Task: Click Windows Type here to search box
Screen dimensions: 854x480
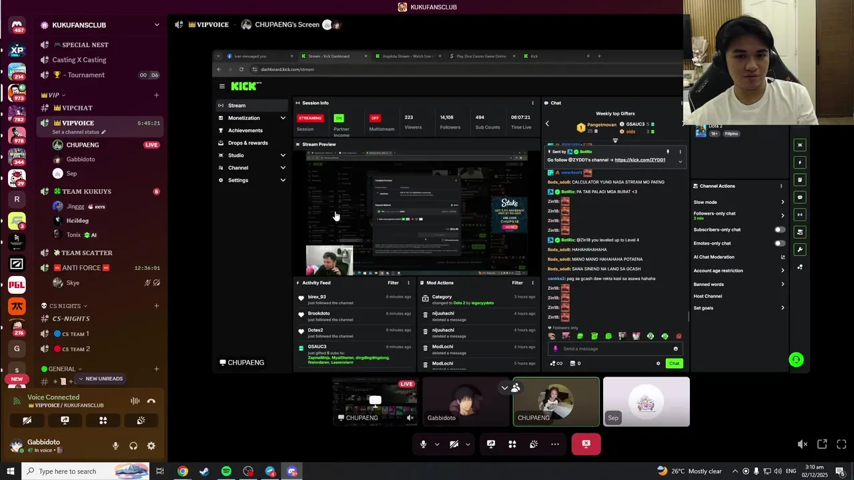Action: 85,471
